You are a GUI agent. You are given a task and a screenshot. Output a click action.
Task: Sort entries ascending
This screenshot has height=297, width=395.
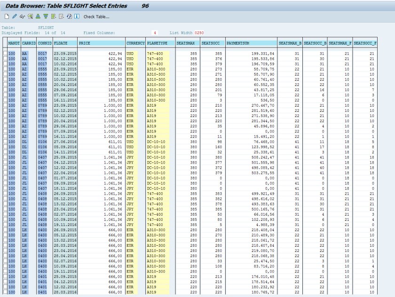point(38,17)
